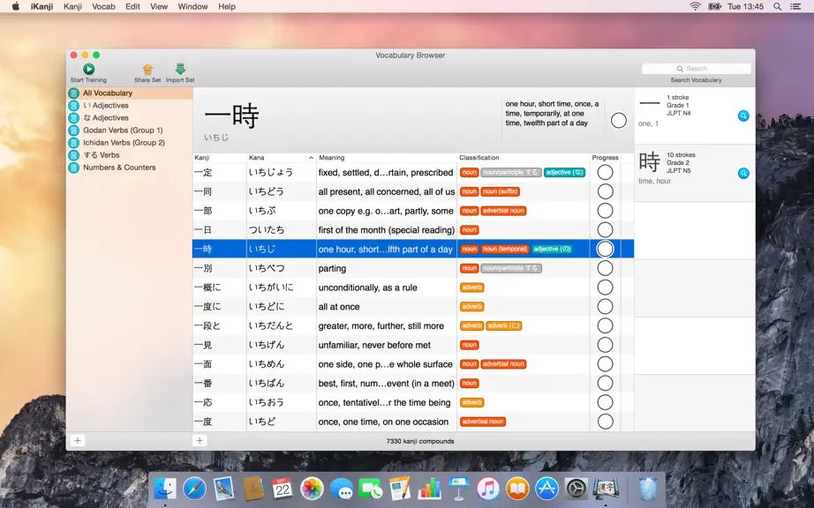Add a new set with sidebar plus button

click(78, 441)
